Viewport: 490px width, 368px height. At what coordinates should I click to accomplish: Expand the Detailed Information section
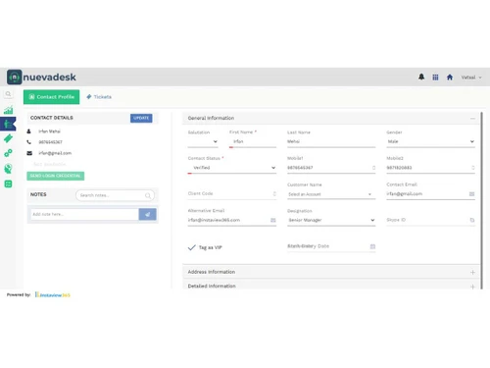[472, 287]
